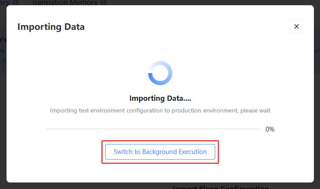This screenshot has height=189, width=320.
Task: Click the Import Slang Configuration heading
Action: (x=221, y=187)
